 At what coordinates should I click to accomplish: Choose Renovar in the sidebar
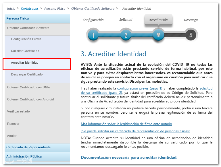tap(37, 125)
